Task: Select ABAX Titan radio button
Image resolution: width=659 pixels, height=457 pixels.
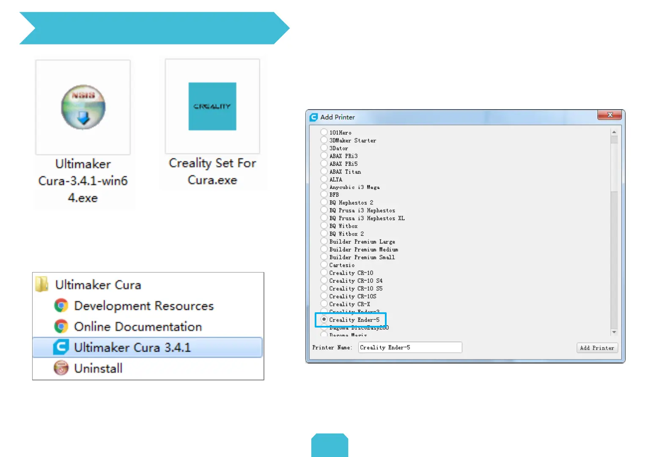Action: pos(324,171)
